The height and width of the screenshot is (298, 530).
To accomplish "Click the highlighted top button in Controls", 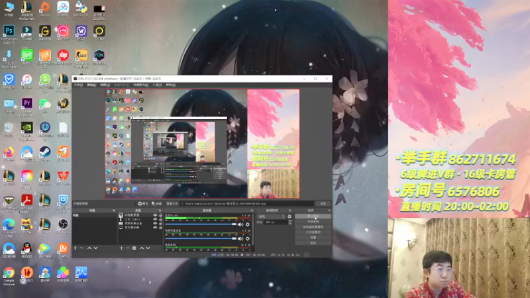I will click(313, 217).
